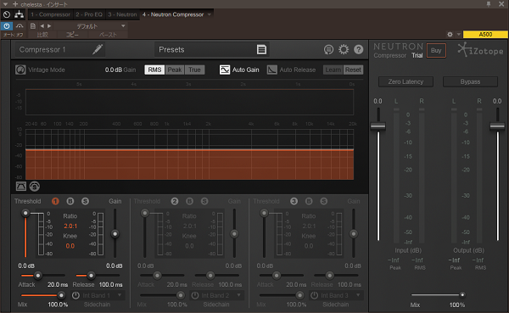Expand the insert tab overflow arrow
The width and height of the screenshot is (509, 313).
210,14
